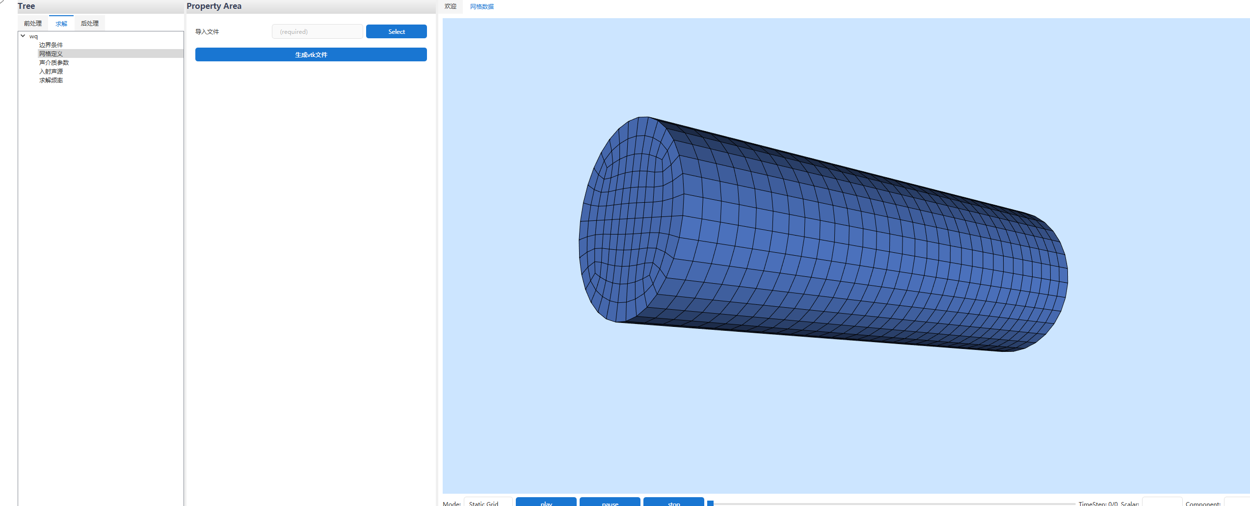Screen dimensions: 1250x506
Task: Select 求解频率 in the tree
Action: [51, 80]
